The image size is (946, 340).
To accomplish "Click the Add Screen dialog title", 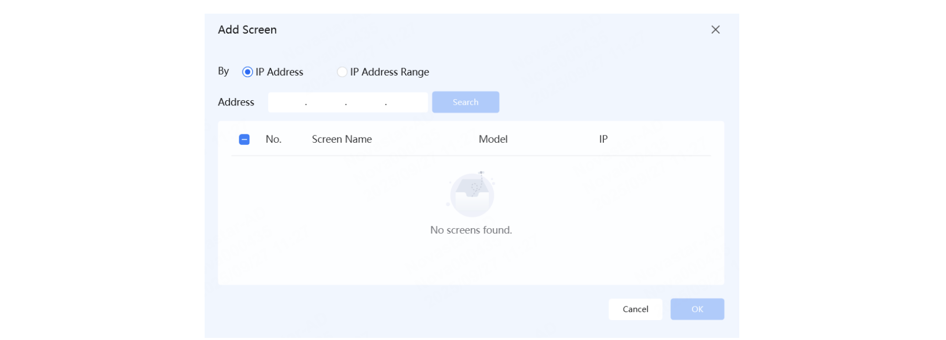I will pyautogui.click(x=247, y=30).
